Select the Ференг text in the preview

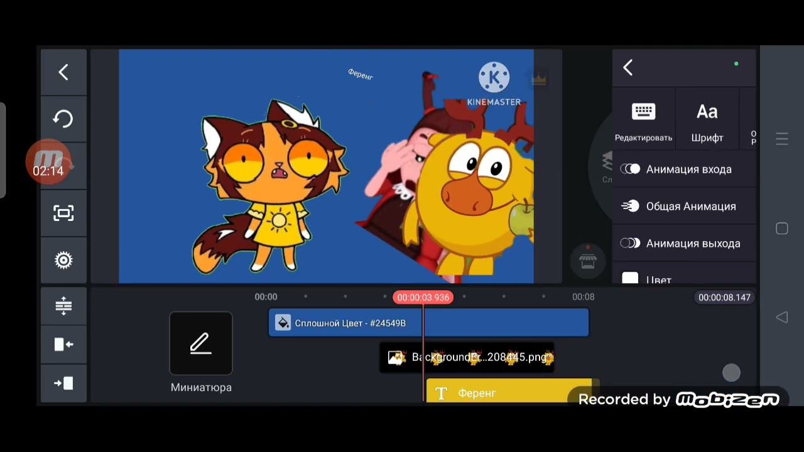tap(361, 74)
